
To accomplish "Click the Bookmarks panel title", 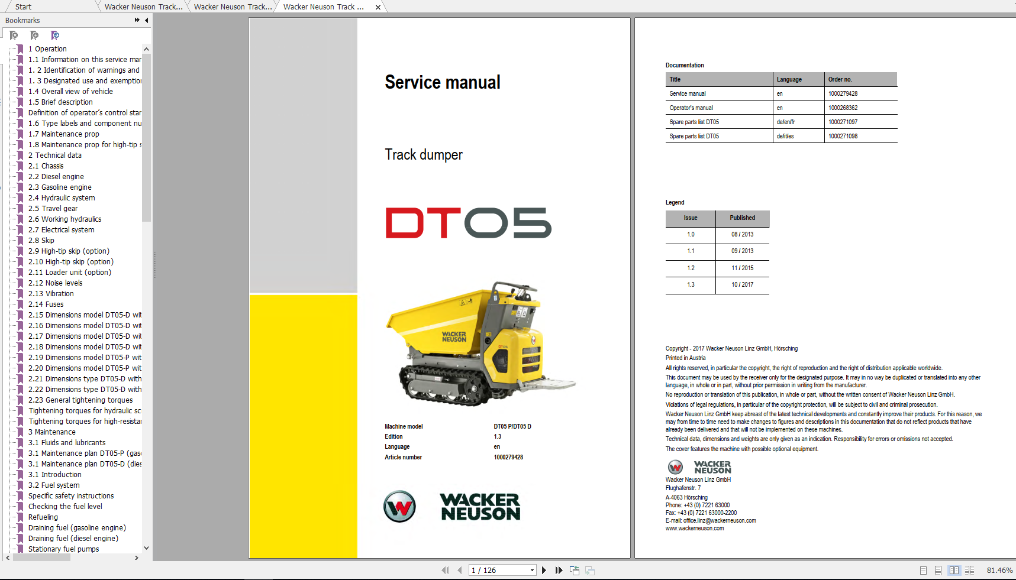I will pyautogui.click(x=22, y=20).
